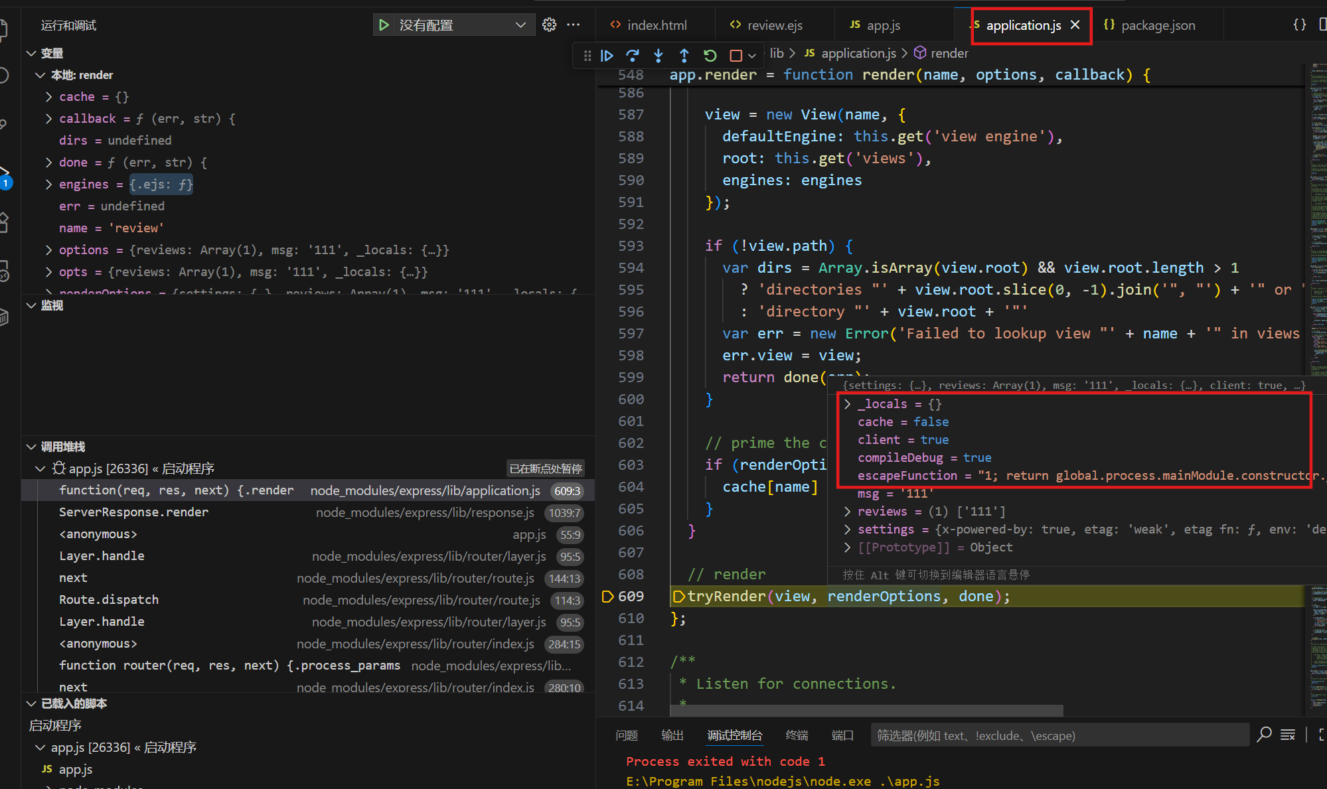
Task: Open the debug console search icon
Action: click(1264, 734)
